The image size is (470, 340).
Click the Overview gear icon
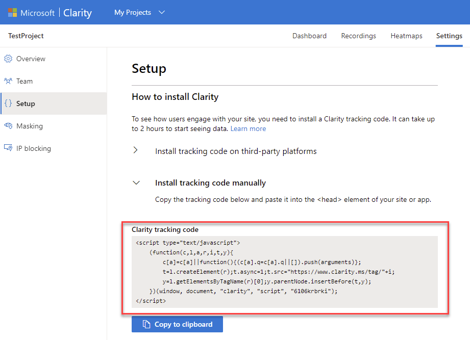click(8, 59)
